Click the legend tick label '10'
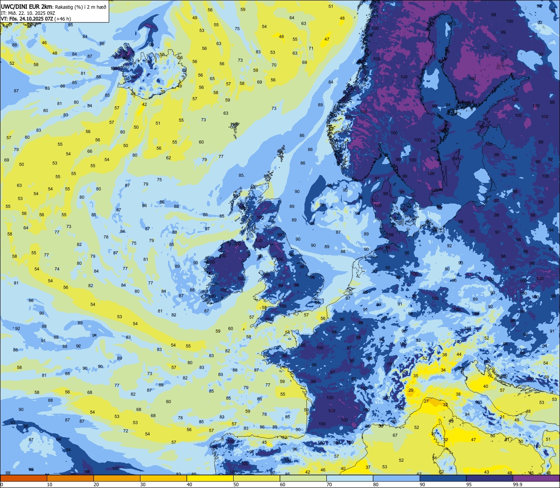 click(49, 484)
